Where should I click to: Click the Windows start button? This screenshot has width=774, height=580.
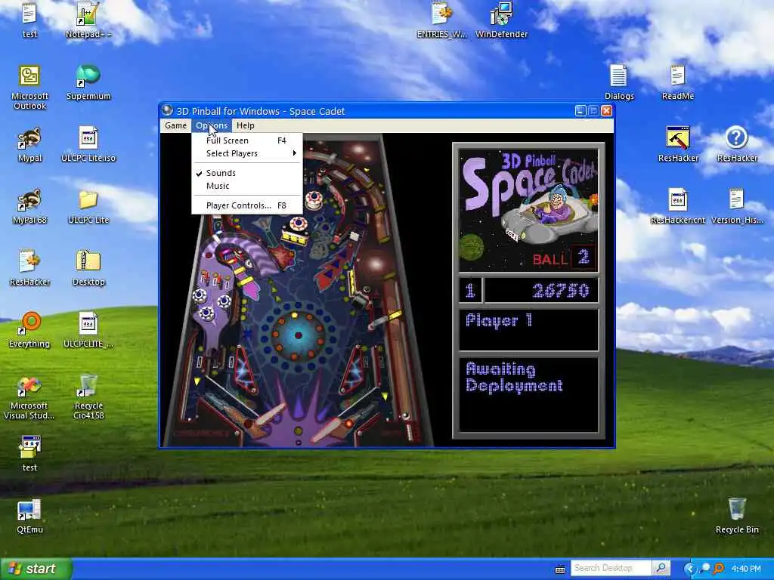point(36,569)
